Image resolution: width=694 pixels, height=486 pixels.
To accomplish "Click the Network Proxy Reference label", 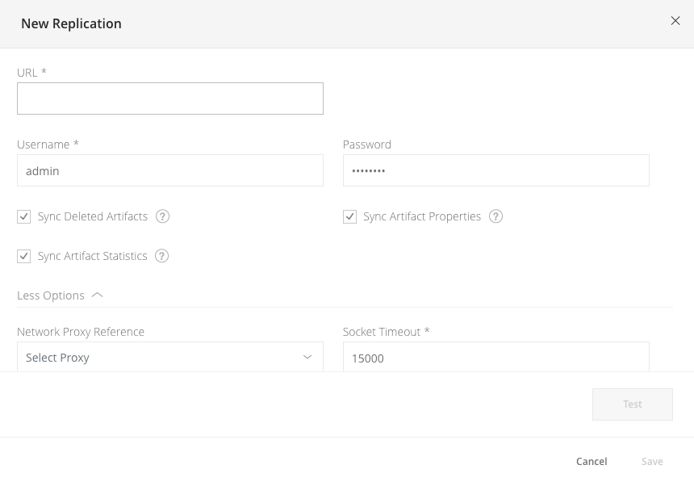I will coord(81,332).
